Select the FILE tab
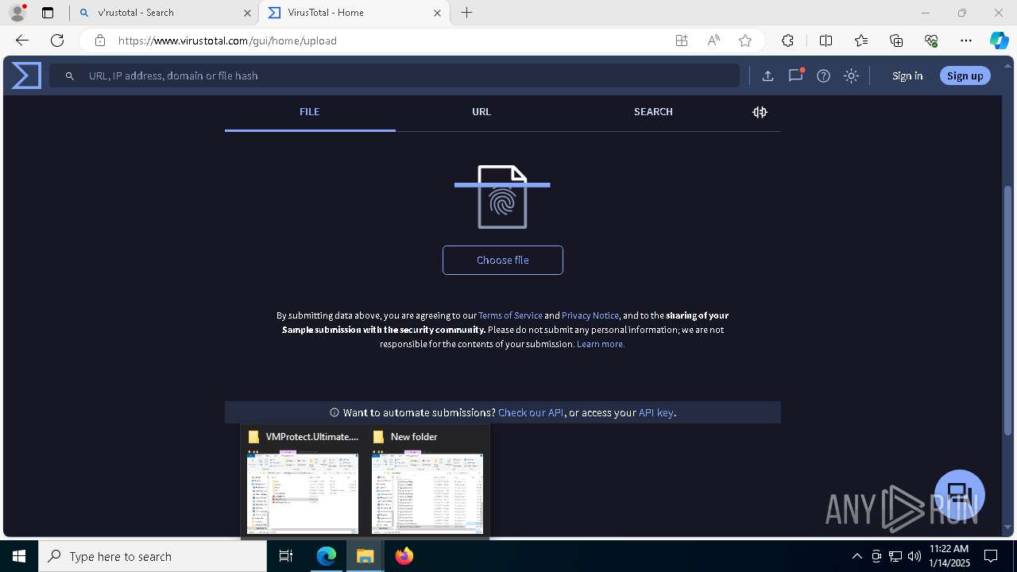 coord(310,112)
